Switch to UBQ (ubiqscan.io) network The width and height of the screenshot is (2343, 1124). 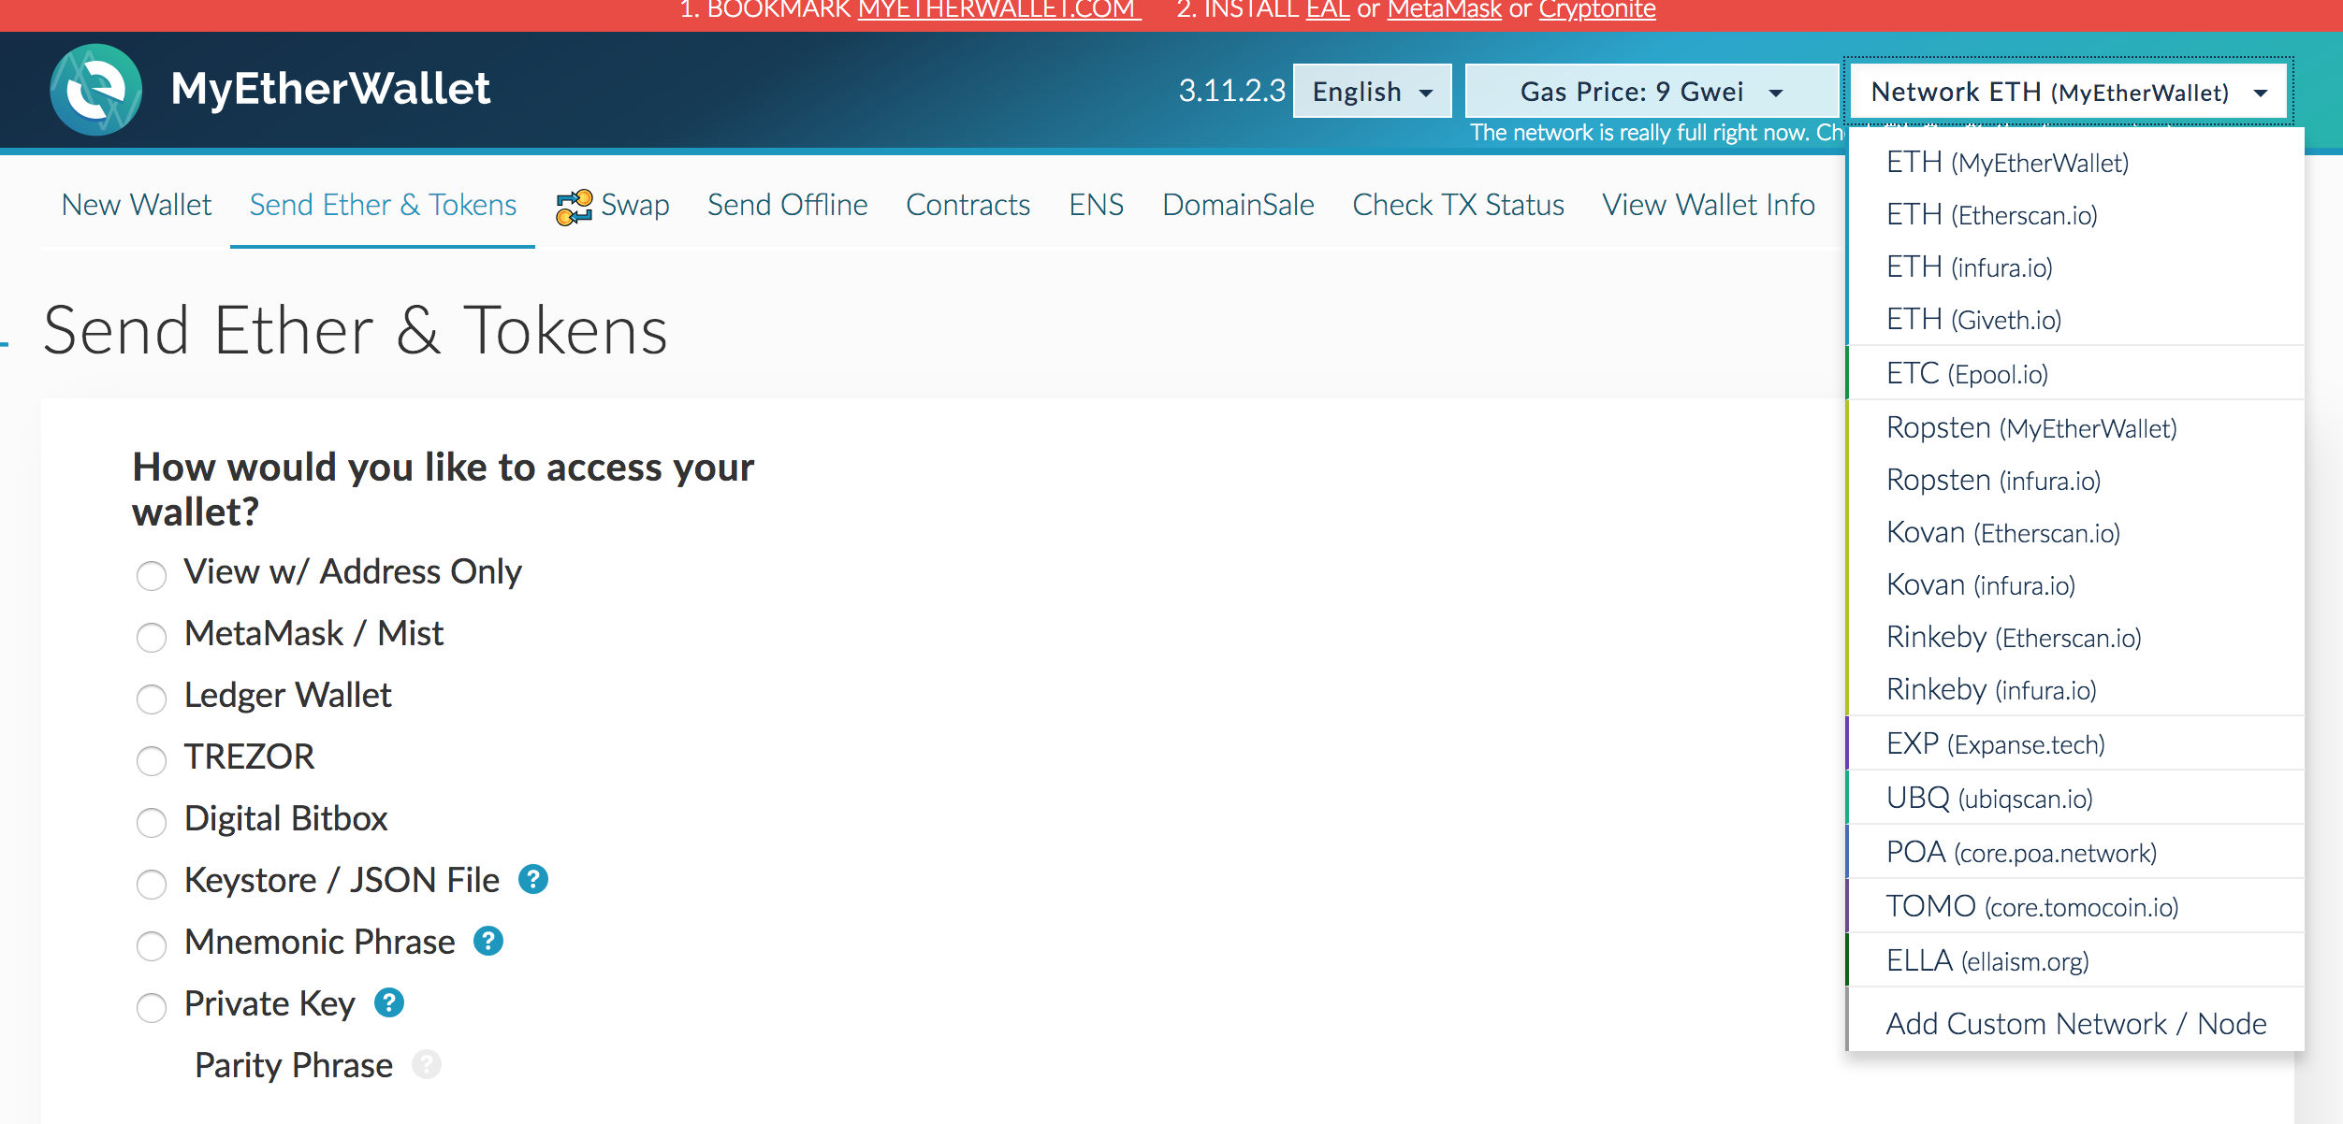[2075, 798]
